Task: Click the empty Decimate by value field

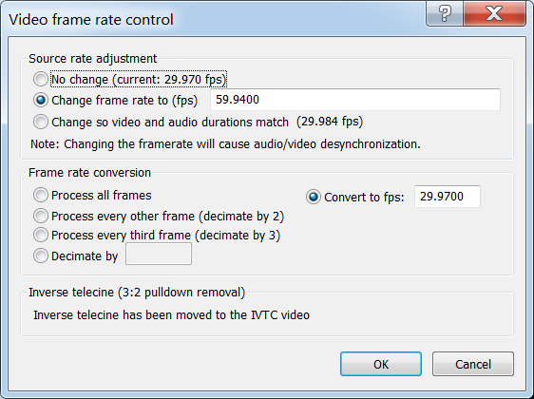Action: (x=159, y=254)
